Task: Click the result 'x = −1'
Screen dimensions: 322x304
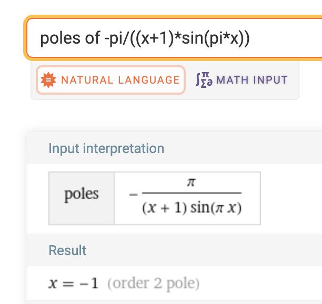Action: coord(73,284)
